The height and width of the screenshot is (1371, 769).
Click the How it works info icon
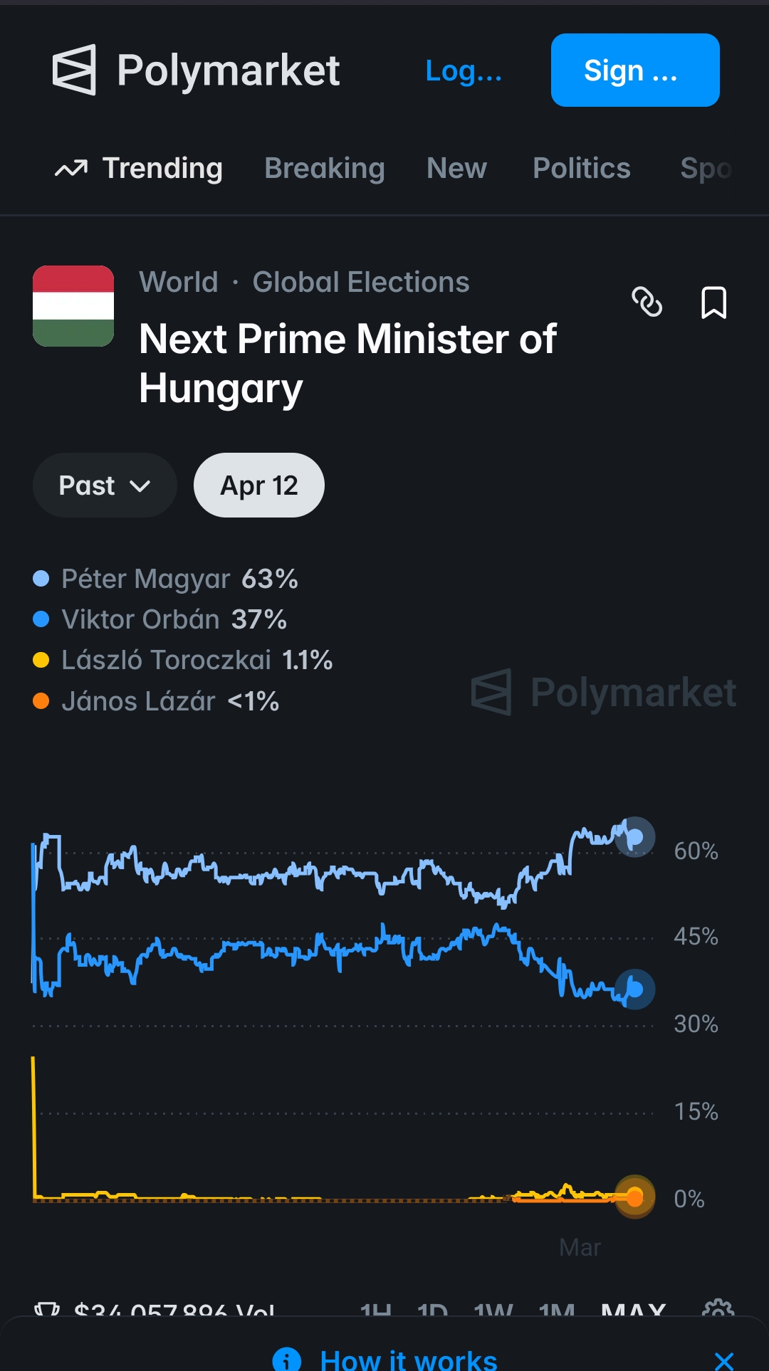point(286,1359)
